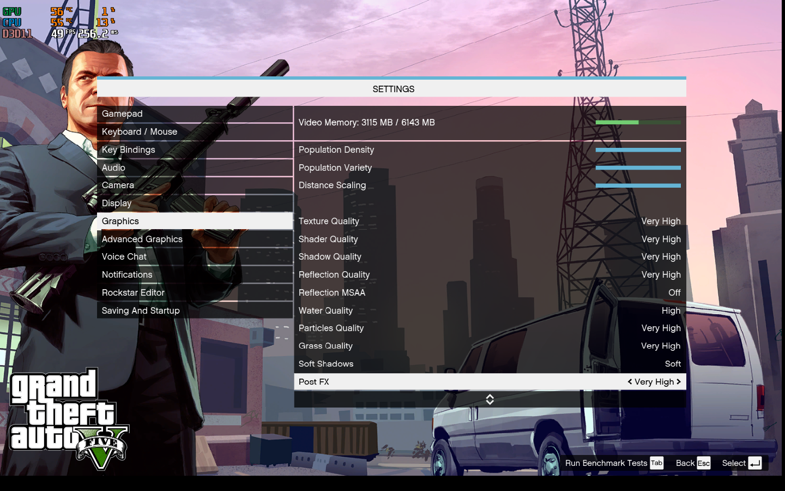Open the Gamepad settings category
785x491 pixels.
coord(195,113)
